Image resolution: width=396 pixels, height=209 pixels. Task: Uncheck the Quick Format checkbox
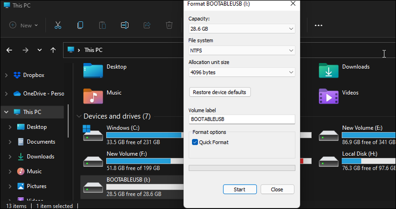click(195, 142)
